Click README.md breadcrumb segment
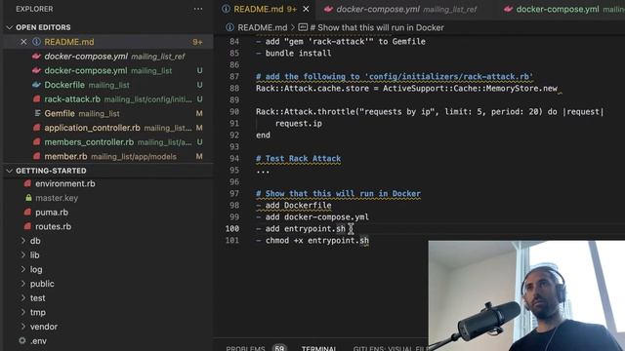 [262, 27]
